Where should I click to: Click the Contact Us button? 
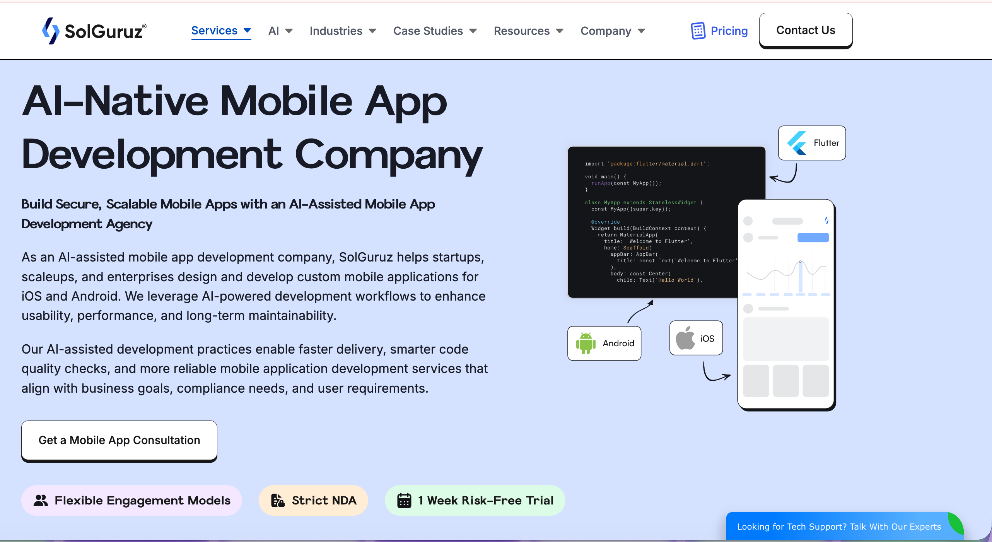pyautogui.click(x=806, y=31)
